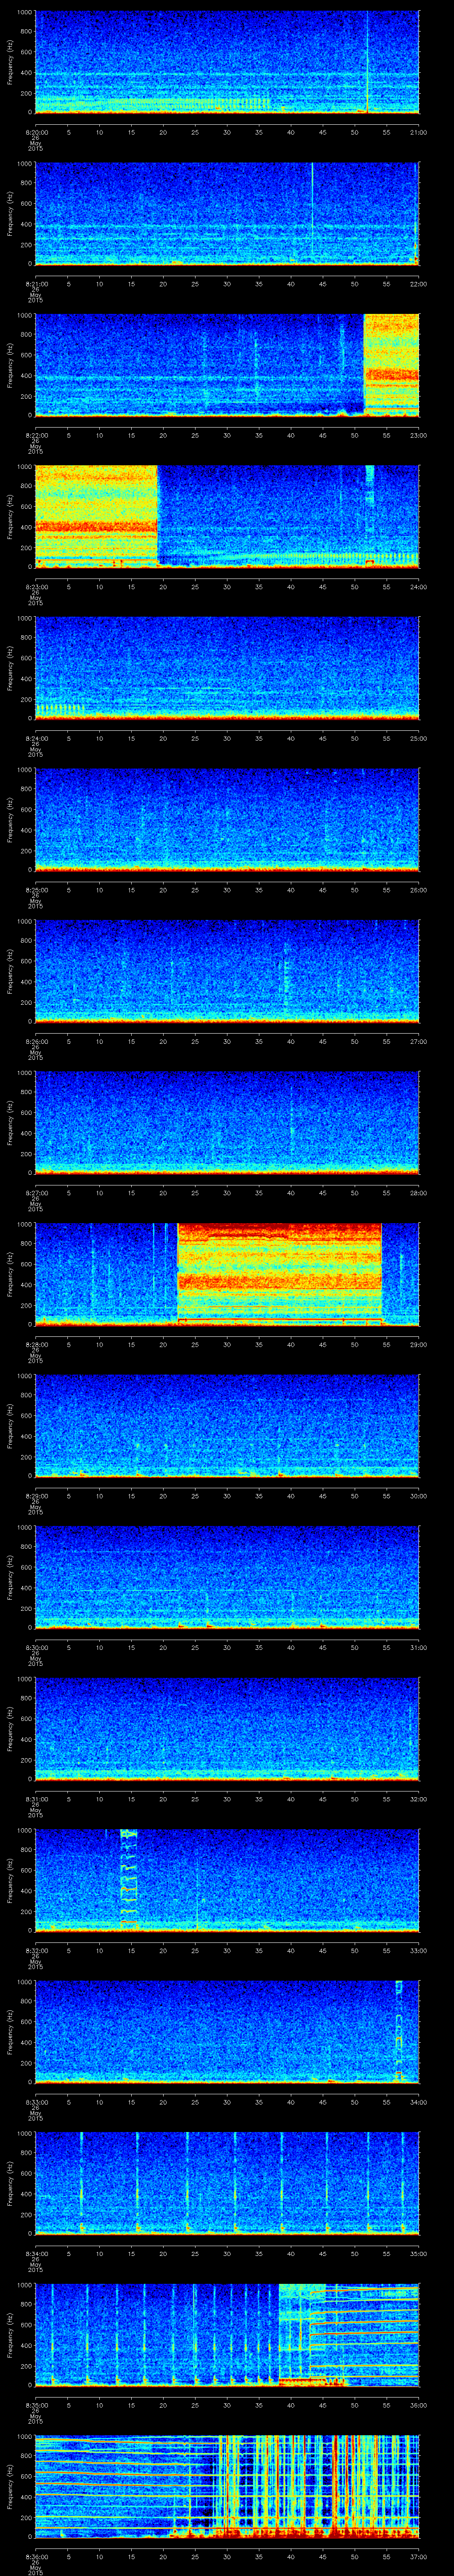Click the '8:22:00' start time label
The image size is (454, 2576).
36,435
